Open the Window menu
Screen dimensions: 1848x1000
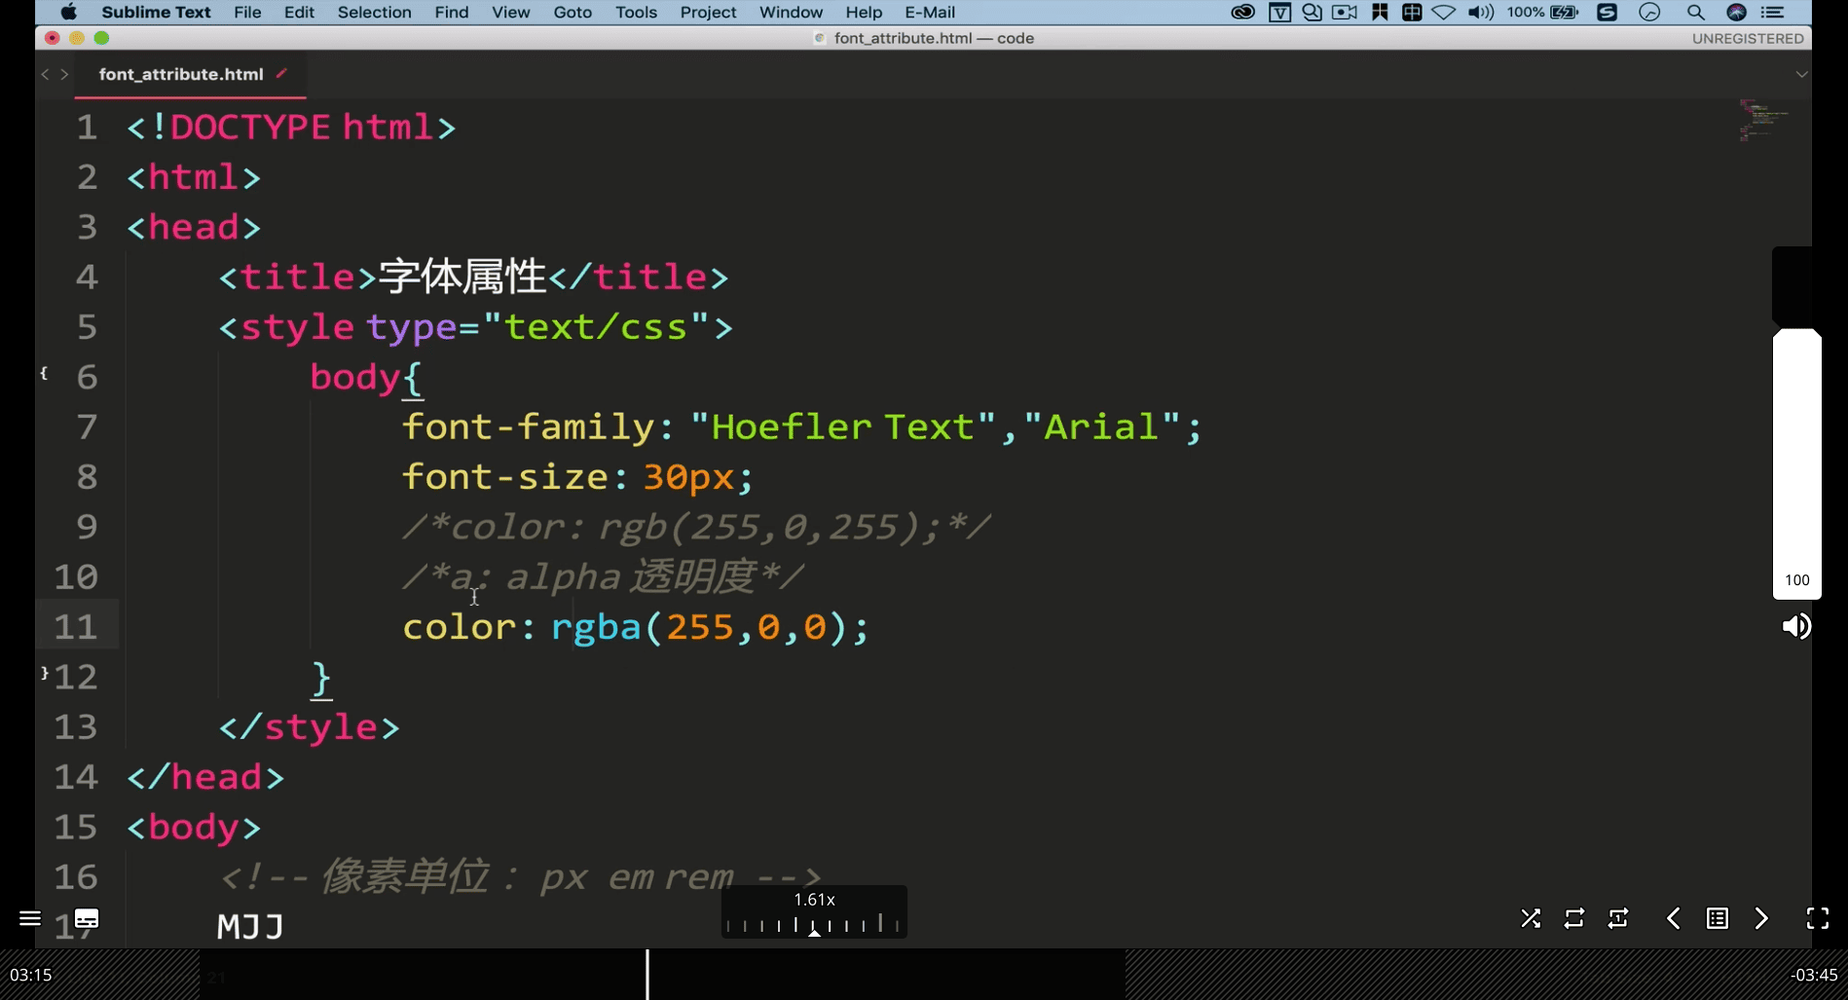(791, 13)
